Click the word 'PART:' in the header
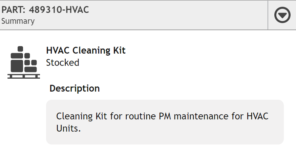Screen dimensions: 296x155 pyautogui.click(x=14, y=10)
